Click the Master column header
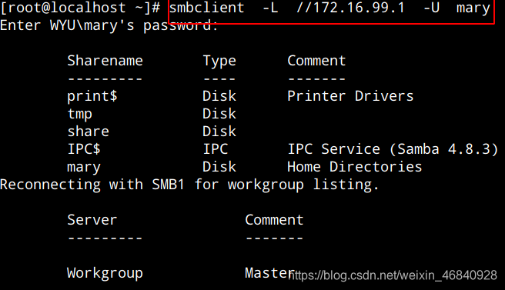 click(270, 273)
